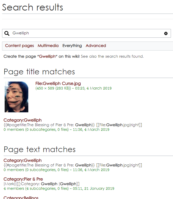Focus the search box containing Gwelliph

[x=86, y=33]
